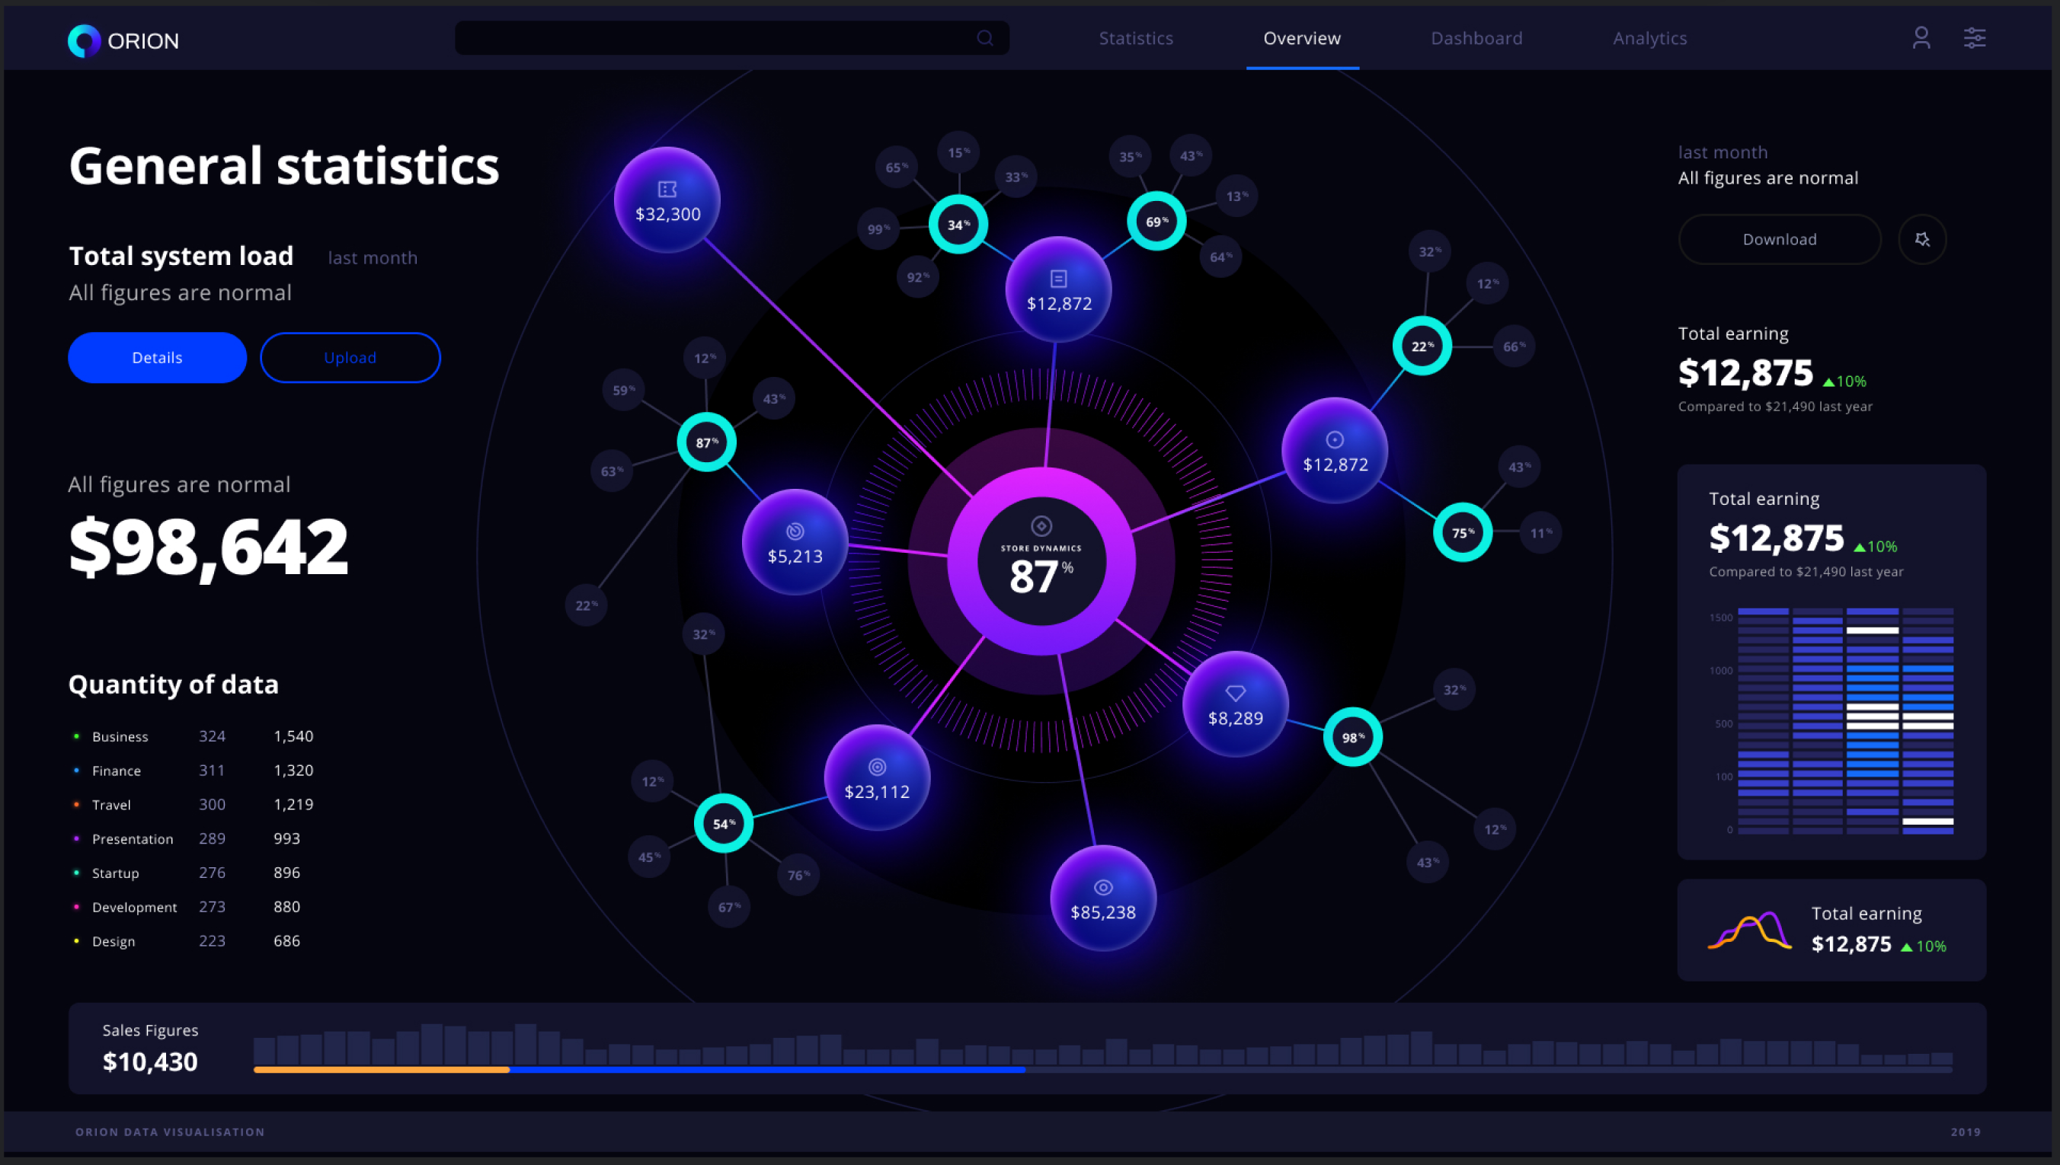Click the Download button
2060x1165 pixels.
click(1778, 239)
